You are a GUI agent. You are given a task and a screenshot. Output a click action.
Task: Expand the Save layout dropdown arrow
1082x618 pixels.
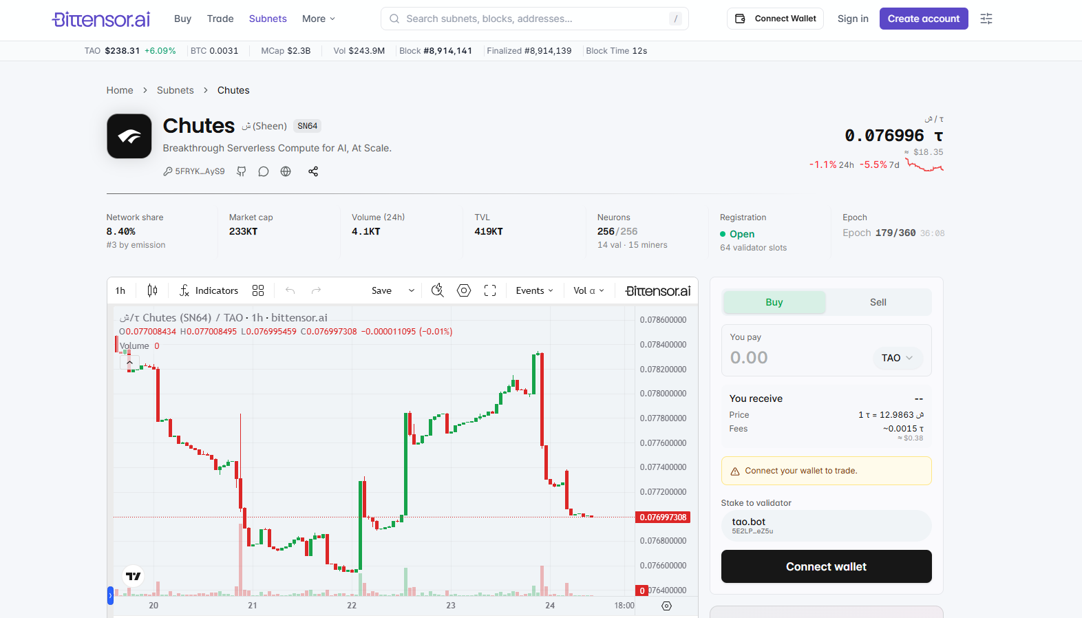(412, 290)
